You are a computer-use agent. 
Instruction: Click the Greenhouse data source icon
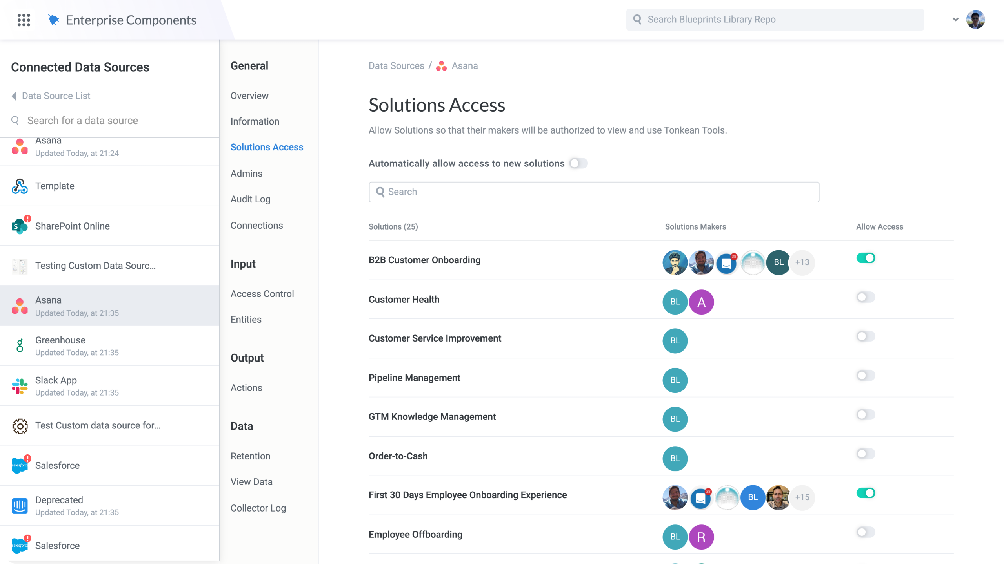coord(20,345)
